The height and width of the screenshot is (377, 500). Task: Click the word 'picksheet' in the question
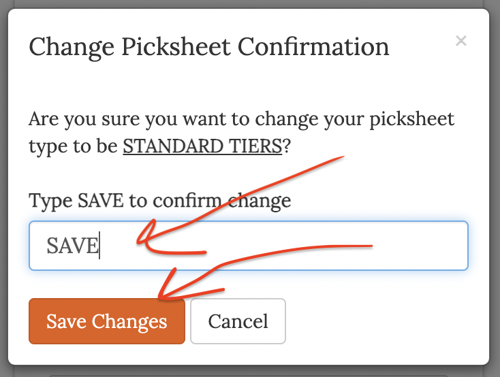412,120
